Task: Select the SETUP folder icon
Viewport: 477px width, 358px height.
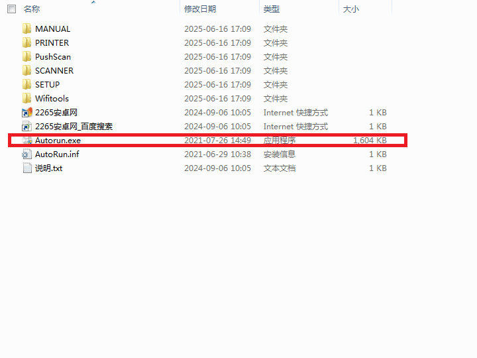Action: [x=26, y=85]
